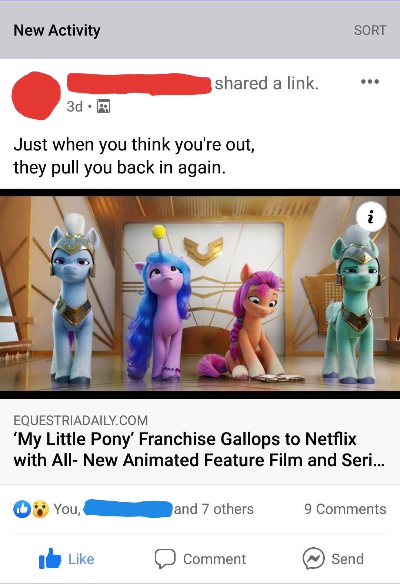The image size is (400, 584).
Task: Tap the wow reaction emoji badge
Action: (x=40, y=509)
